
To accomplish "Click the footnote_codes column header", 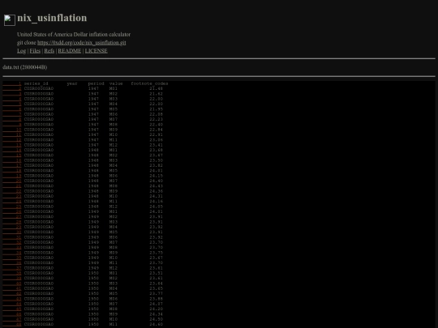I will pyautogui.click(x=149, y=83).
